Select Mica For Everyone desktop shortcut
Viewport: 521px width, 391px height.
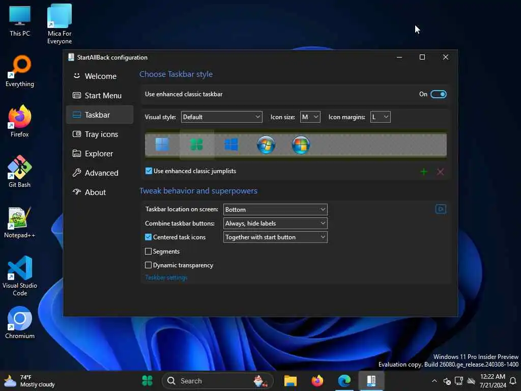pyautogui.click(x=60, y=24)
